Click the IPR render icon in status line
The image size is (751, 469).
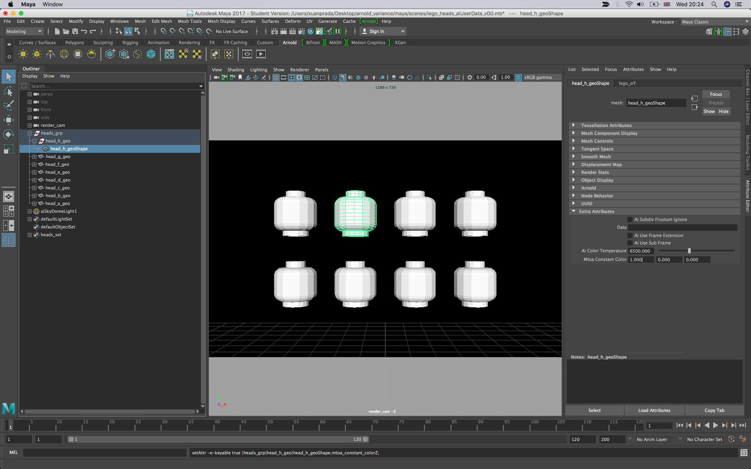click(x=292, y=31)
